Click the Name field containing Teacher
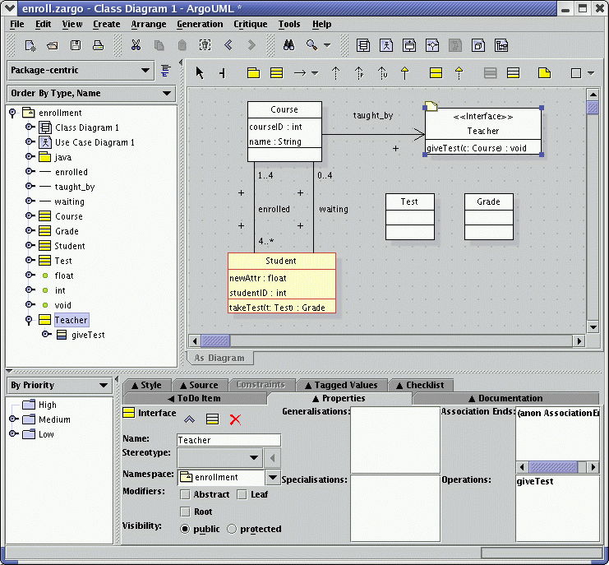The image size is (609, 565). [x=228, y=440]
